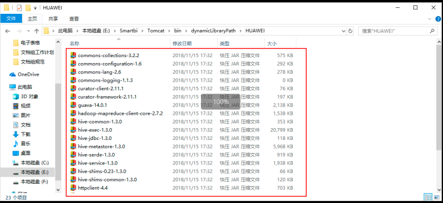The image size is (443, 203).
Task: Select 此电脑 in navigation pane
Action: [x=21, y=87]
